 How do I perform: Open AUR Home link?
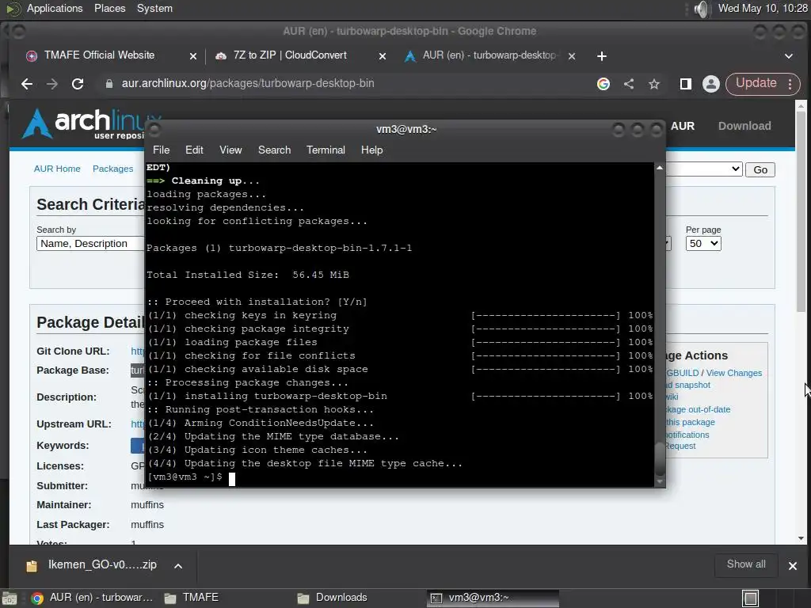tap(57, 169)
